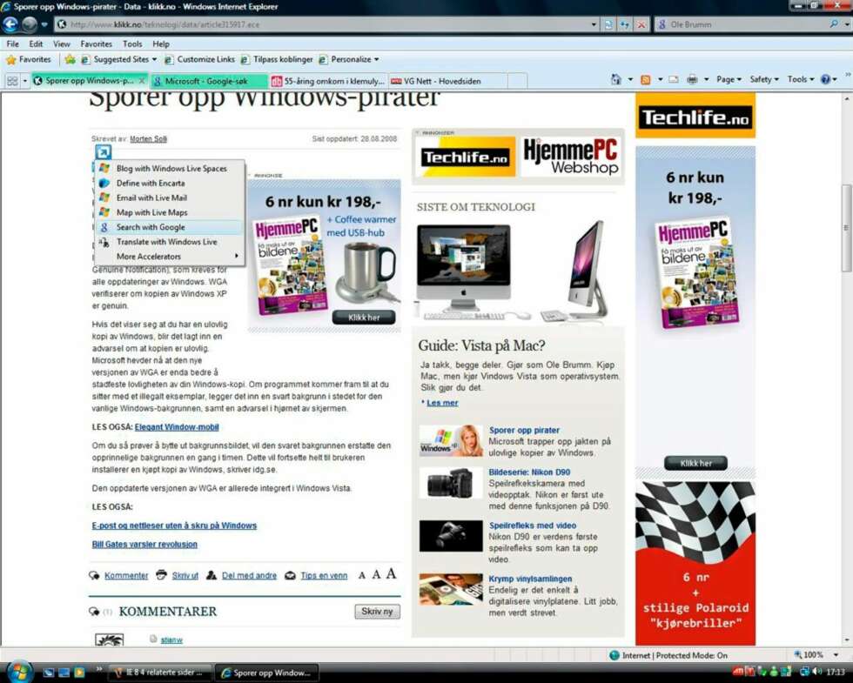Screen dimensions: 853x683
Task: Open the recent pages dropdown beside Forward
Action: point(44,24)
